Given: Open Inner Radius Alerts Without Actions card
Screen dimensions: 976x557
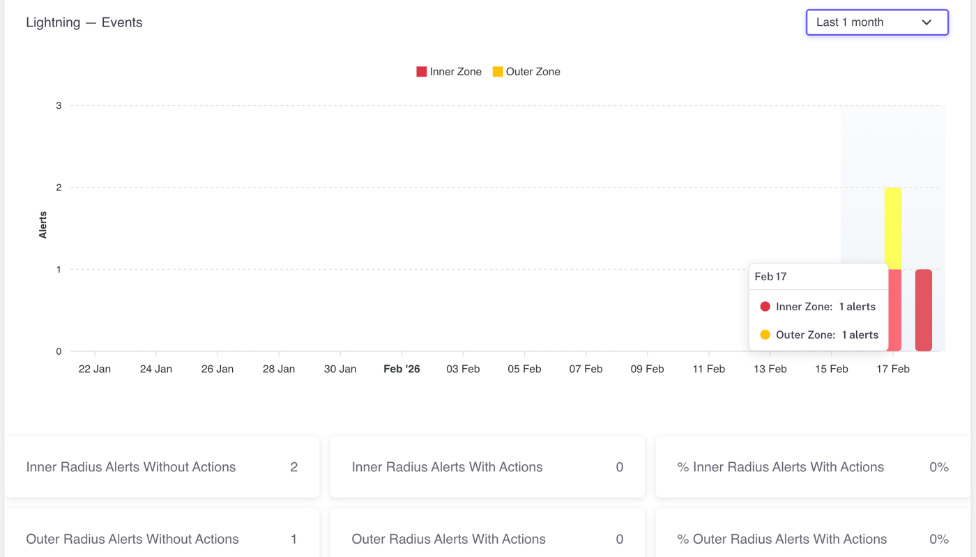Looking at the screenshot, I should tap(162, 467).
